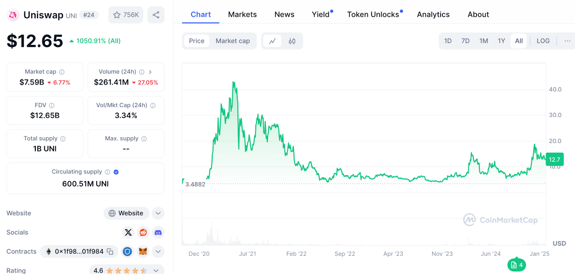Open the Analytics tab

(433, 14)
